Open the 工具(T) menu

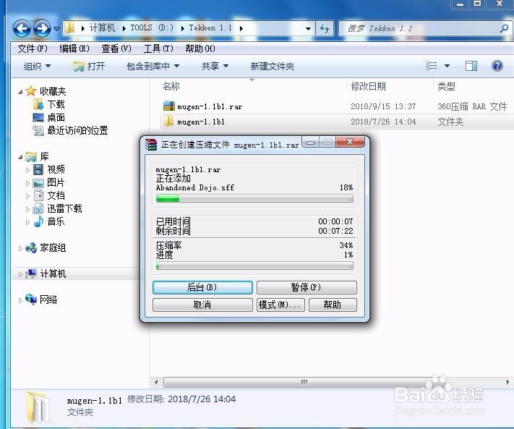point(158,49)
